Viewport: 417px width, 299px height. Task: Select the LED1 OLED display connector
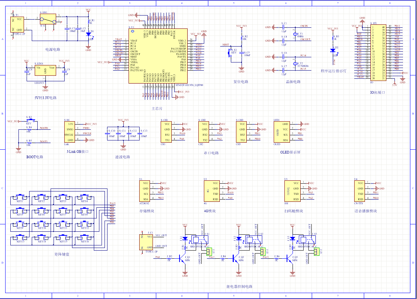tap(282, 132)
